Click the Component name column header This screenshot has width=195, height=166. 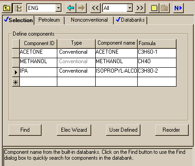click(x=116, y=44)
